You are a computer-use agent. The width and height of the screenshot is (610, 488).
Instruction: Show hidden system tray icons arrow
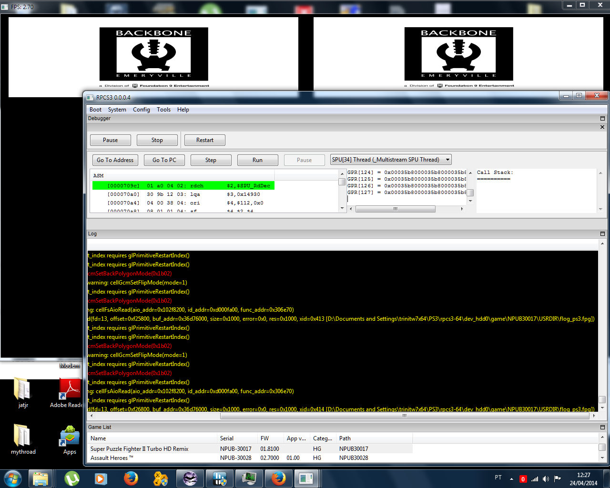pos(511,479)
